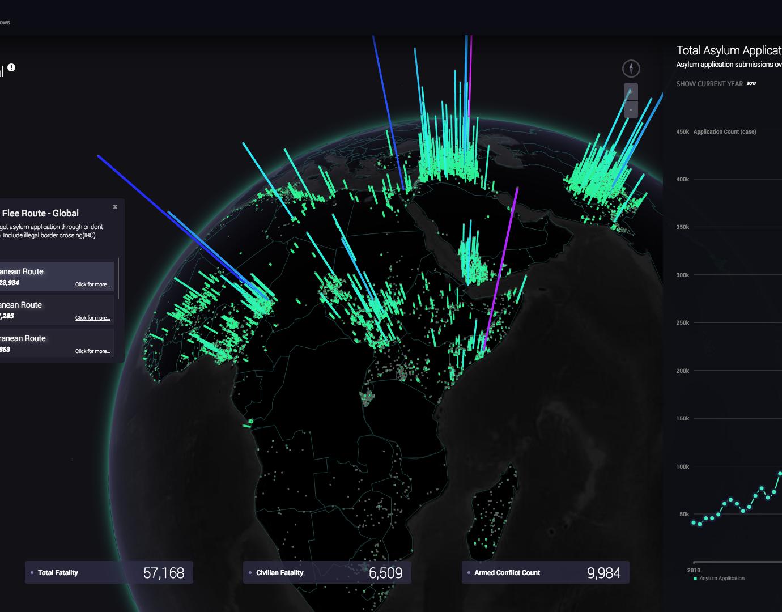Toggle the Asylum Application legend entry

pos(719,579)
